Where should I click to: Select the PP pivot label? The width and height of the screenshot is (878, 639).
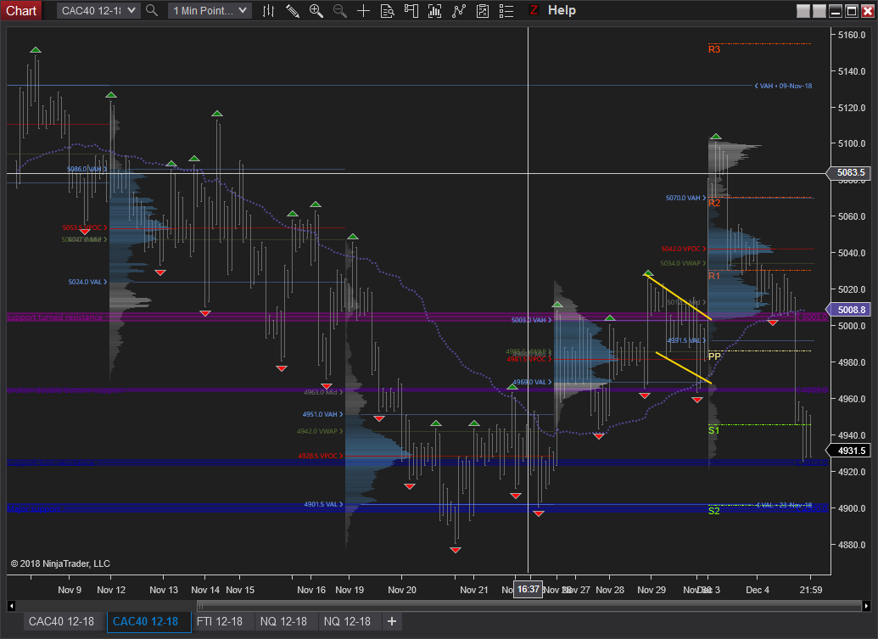714,356
